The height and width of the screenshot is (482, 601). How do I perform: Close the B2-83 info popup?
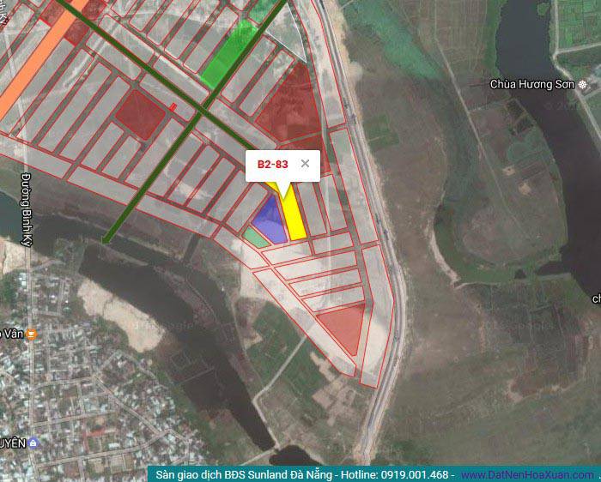point(305,164)
